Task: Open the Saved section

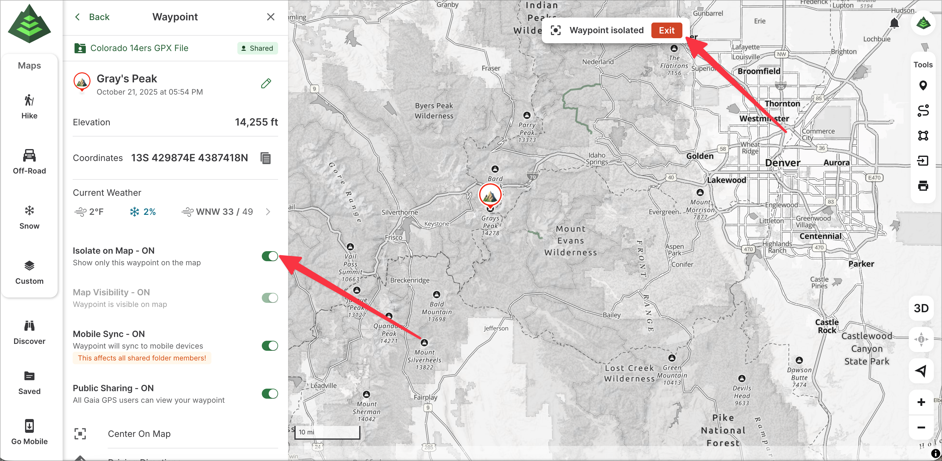Action: pos(29,382)
